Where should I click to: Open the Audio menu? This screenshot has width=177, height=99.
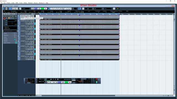[x=13, y=3]
